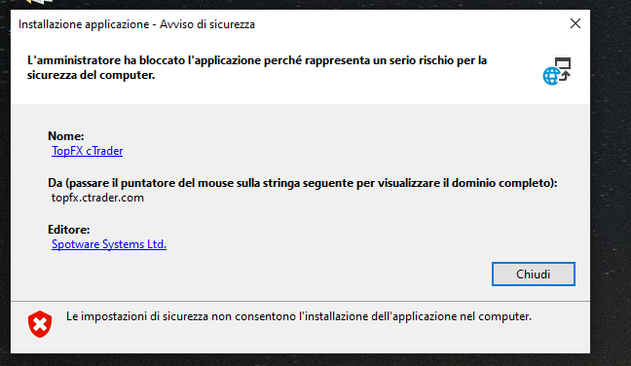Click the globe and window install icon
Screen dimensions: 631x366
point(557,71)
